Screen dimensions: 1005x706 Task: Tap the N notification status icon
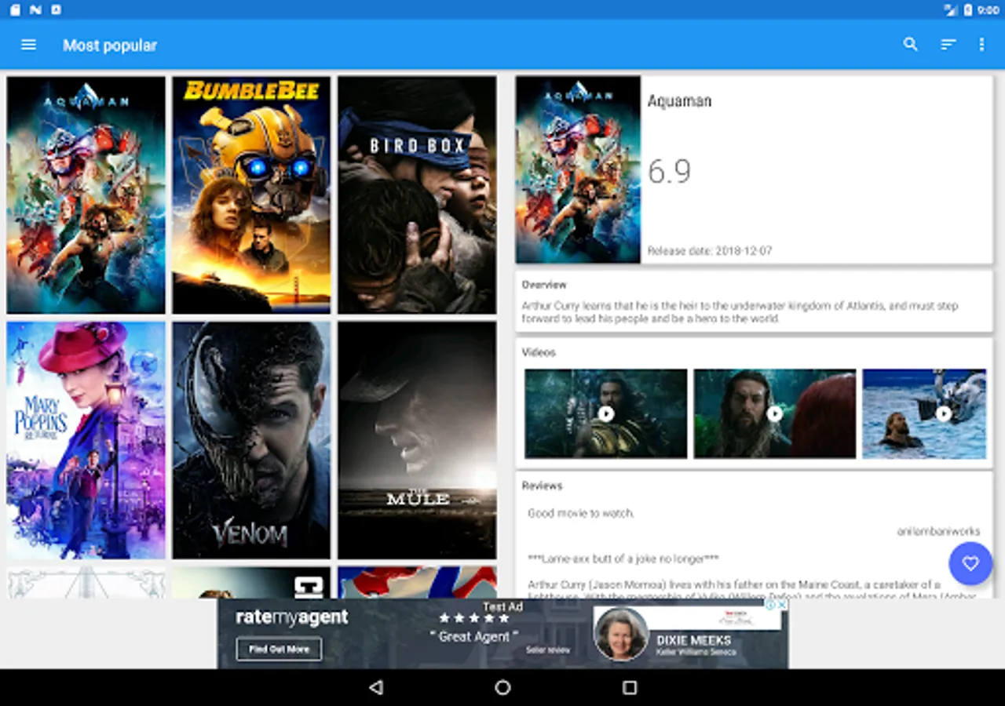tap(35, 9)
